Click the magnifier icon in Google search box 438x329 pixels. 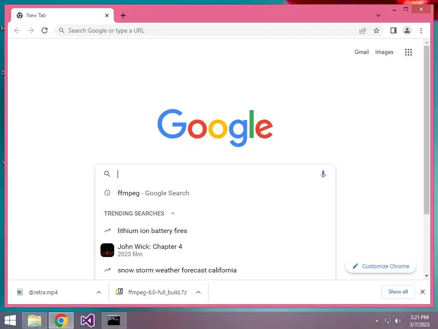coord(107,174)
